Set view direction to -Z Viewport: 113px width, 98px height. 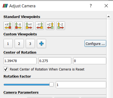61,26
